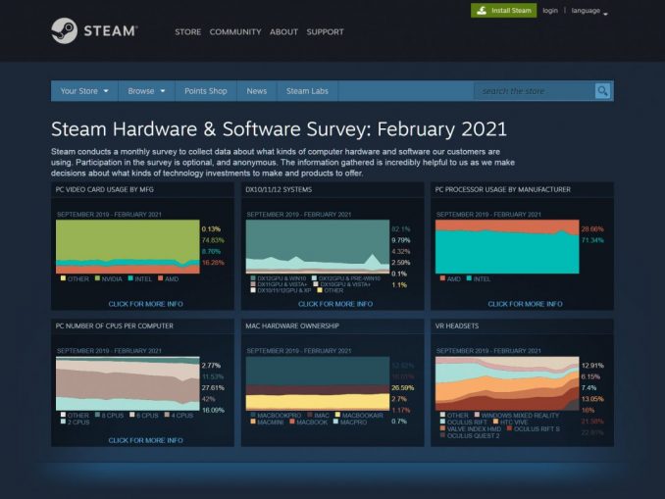Click the 16.28% AMD video card value

[213, 263]
